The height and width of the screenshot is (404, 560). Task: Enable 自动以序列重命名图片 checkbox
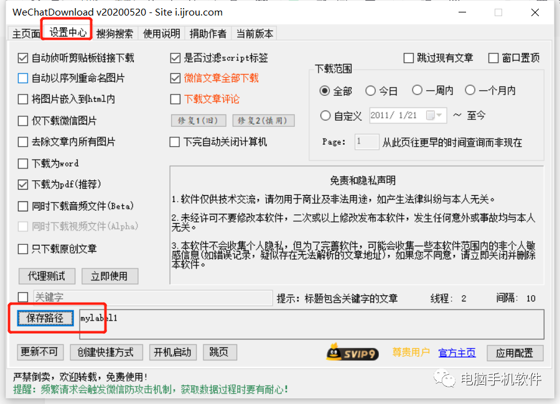click(23, 78)
